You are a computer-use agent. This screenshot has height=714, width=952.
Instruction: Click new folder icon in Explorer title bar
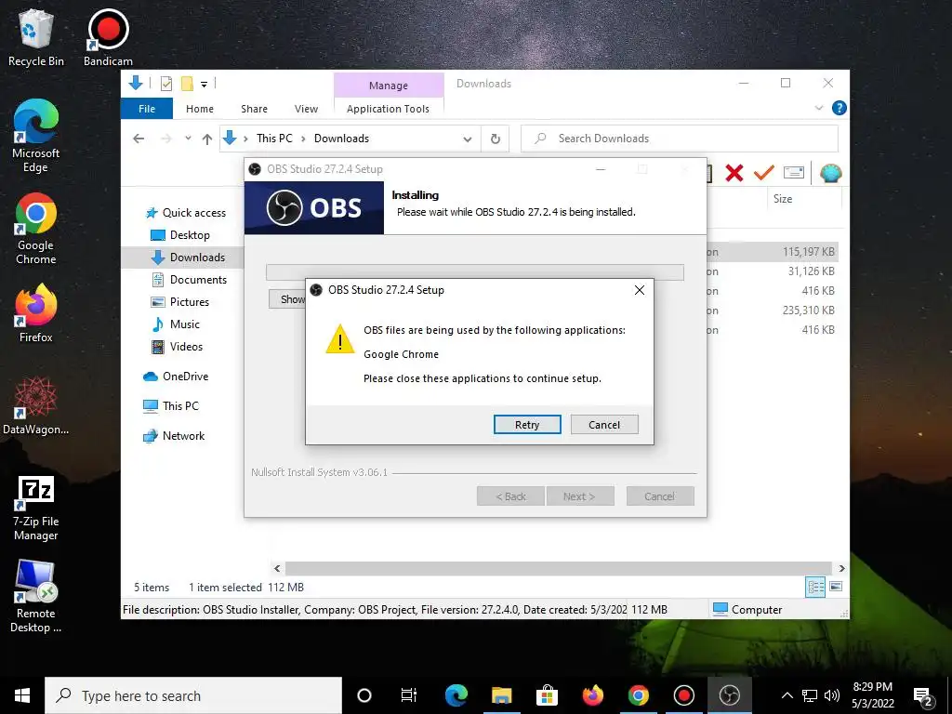coord(187,84)
